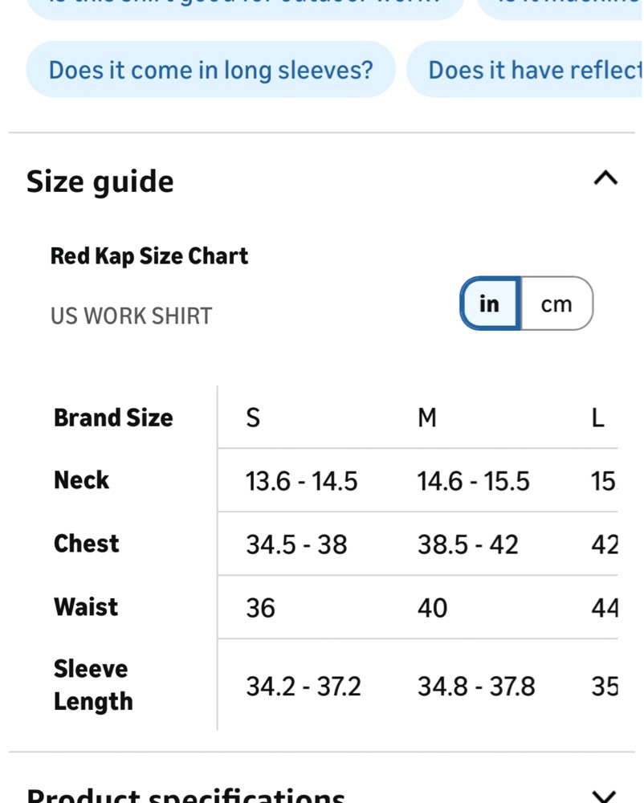Select the L size column header

click(x=598, y=418)
